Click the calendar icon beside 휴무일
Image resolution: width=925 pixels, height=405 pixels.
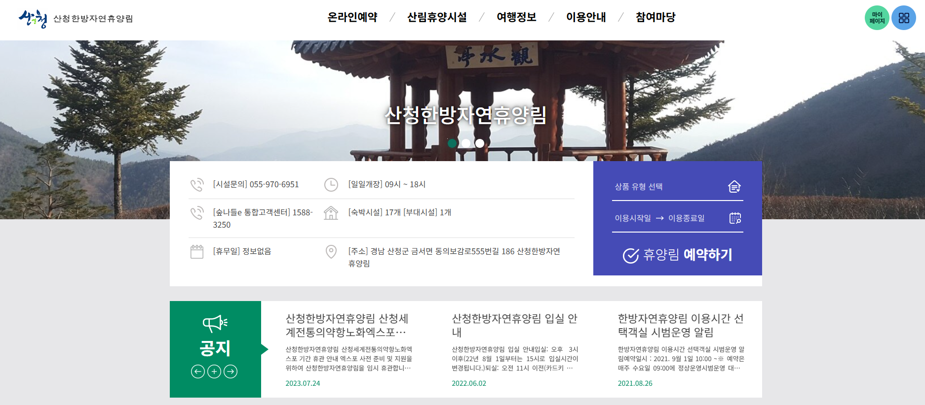tap(197, 252)
